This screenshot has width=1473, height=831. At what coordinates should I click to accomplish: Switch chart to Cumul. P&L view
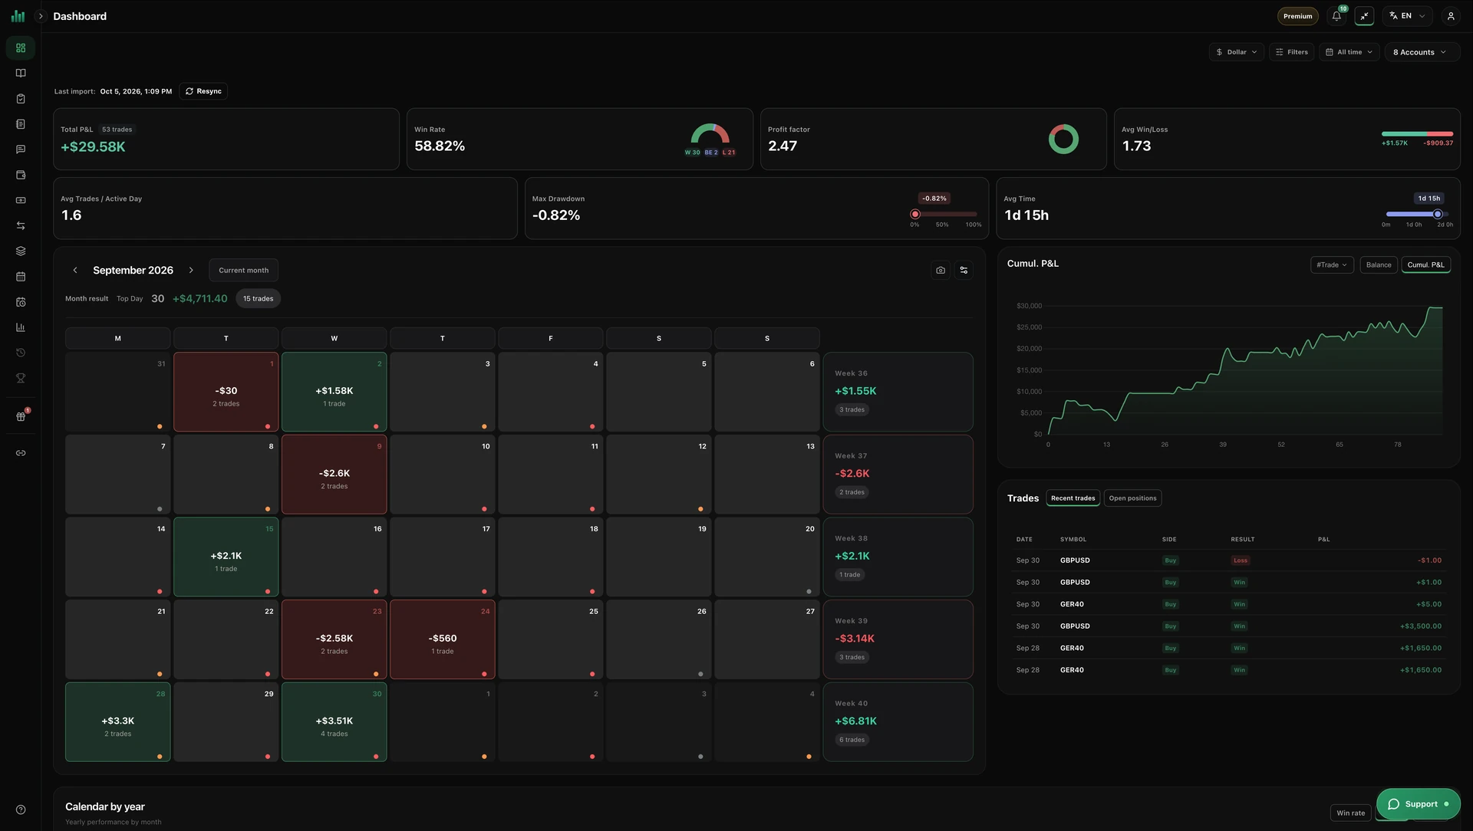pos(1425,264)
